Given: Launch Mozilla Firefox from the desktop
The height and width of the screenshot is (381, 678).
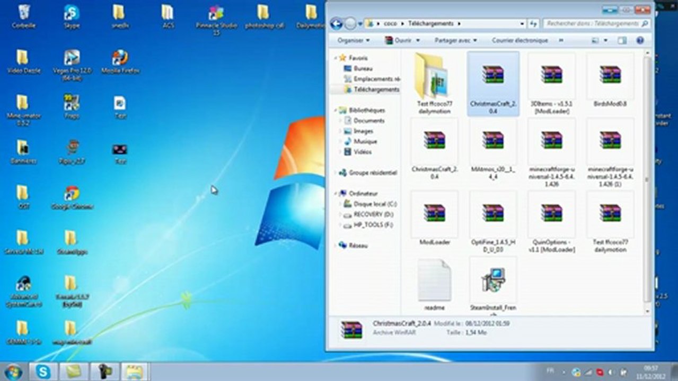Looking at the screenshot, I should pyautogui.click(x=120, y=61).
